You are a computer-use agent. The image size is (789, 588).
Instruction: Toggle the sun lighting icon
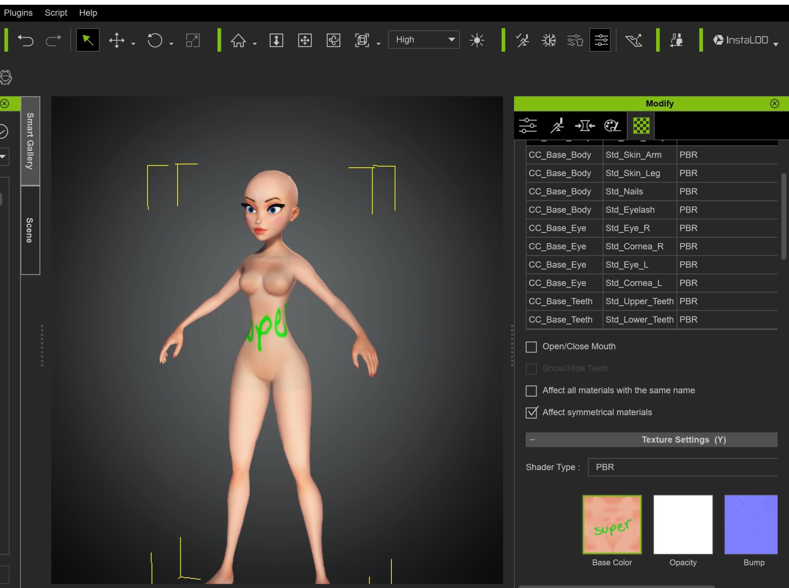477,40
